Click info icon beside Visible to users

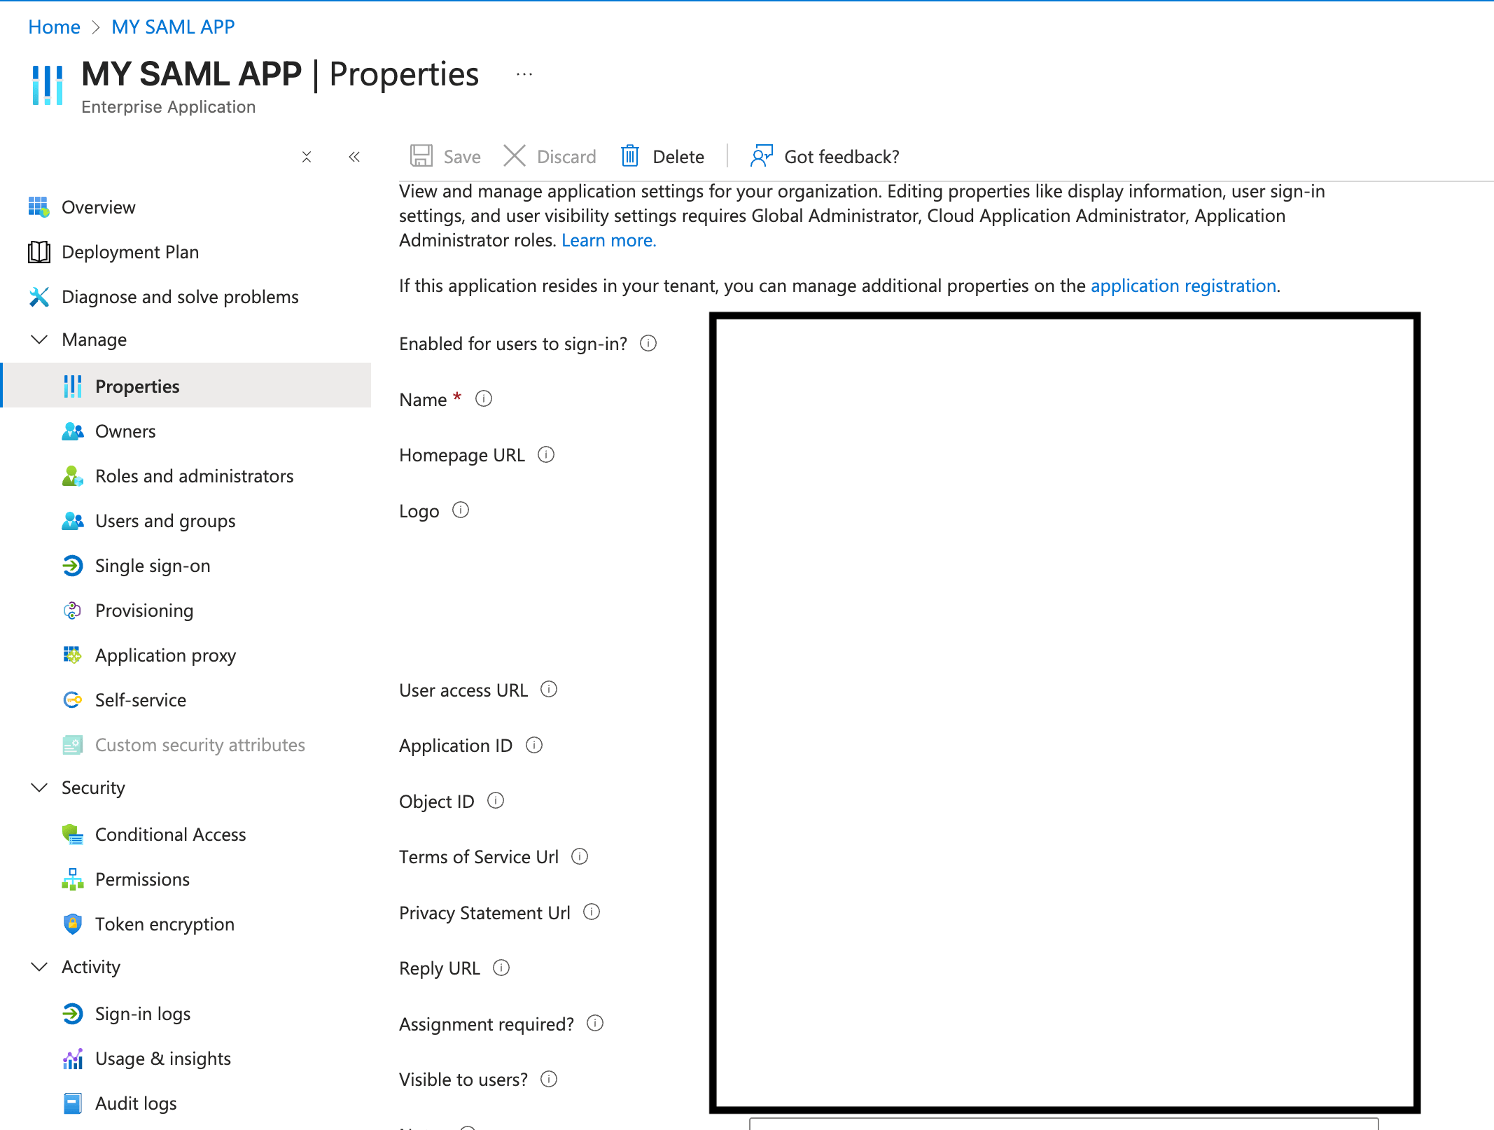549,1079
